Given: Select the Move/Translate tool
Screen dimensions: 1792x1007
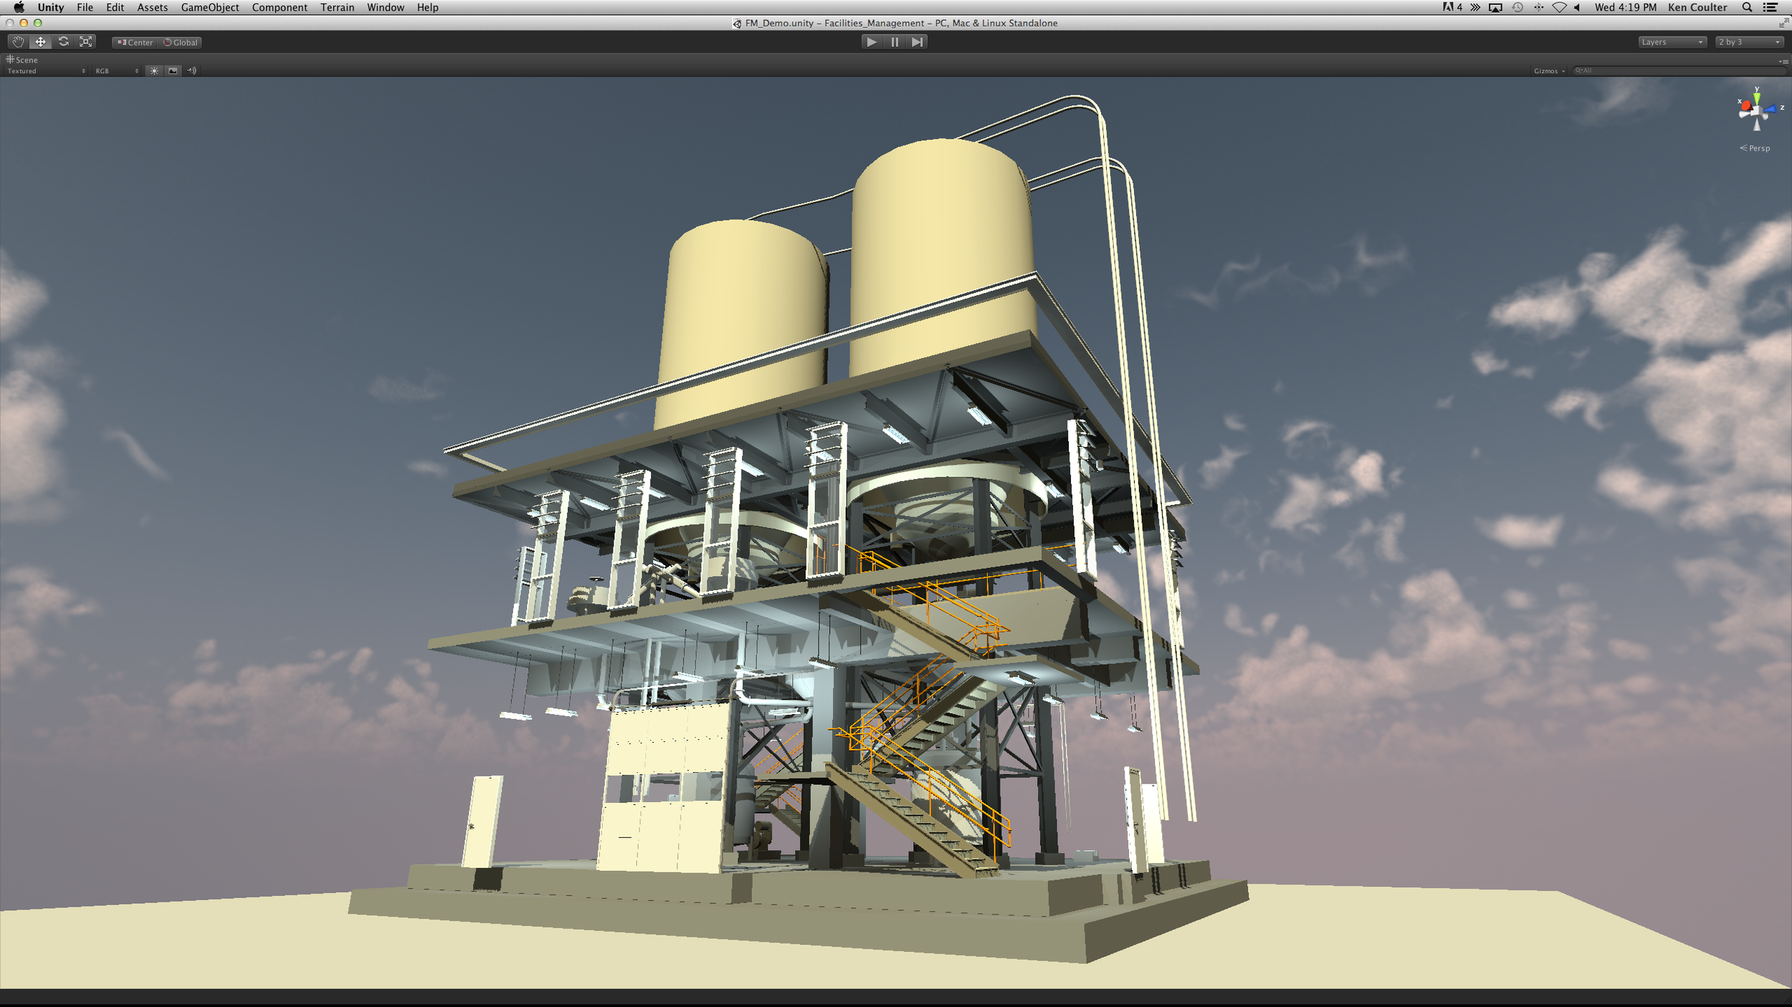Looking at the screenshot, I should 41,42.
